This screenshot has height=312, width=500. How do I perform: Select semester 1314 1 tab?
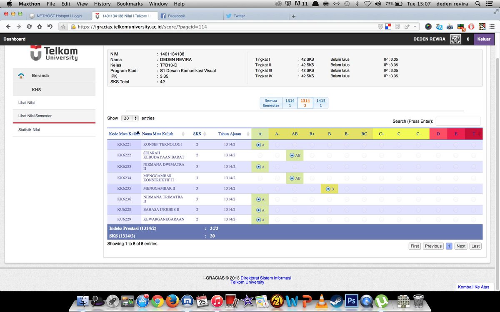290,103
